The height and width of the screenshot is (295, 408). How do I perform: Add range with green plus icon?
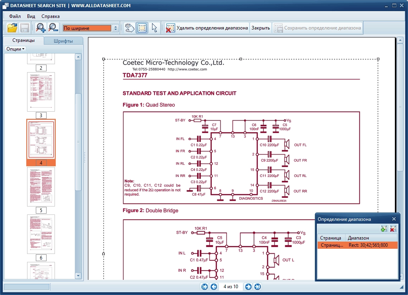pyautogui.click(x=384, y=228)
